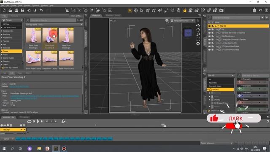The width and height of the screenshot is (270, 152).
Task: Open the Sort by Name dropdown
Action: tap(54, 24)
